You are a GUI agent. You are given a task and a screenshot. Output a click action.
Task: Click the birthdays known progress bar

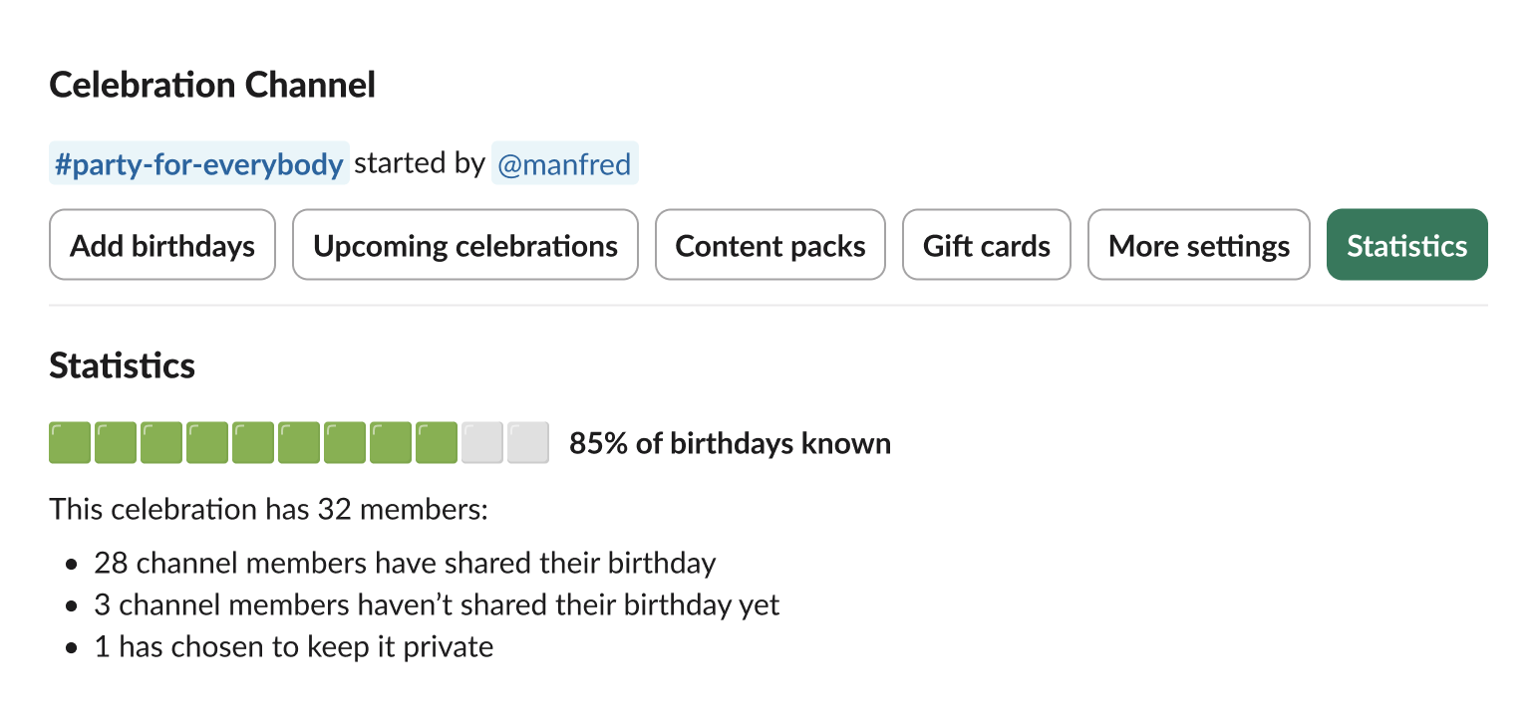coord(298,441)
